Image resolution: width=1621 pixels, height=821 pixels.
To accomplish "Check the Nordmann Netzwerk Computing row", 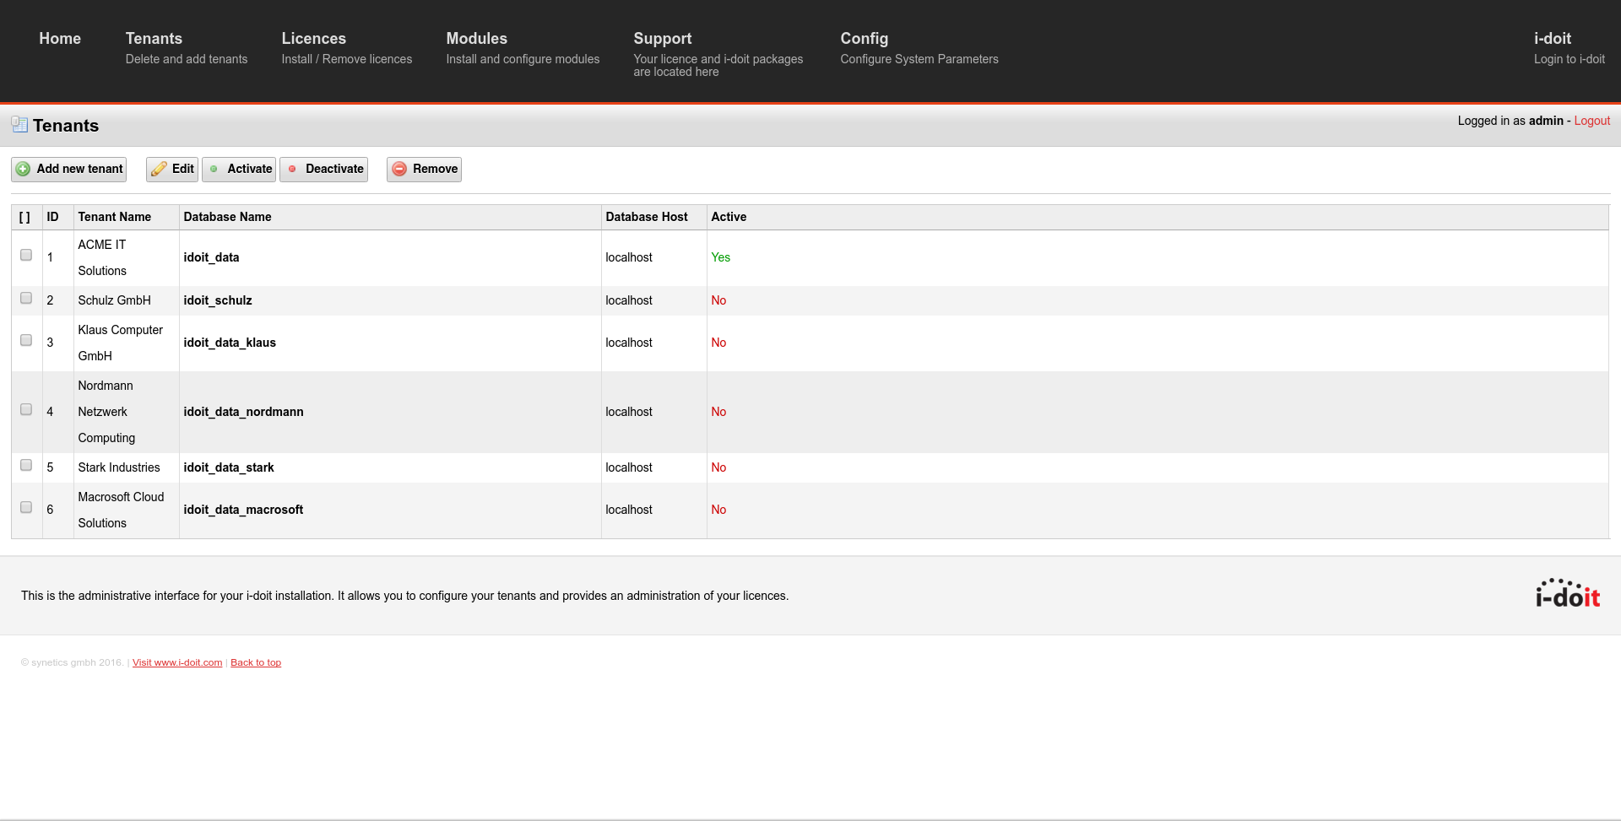I will click(26, 409).
